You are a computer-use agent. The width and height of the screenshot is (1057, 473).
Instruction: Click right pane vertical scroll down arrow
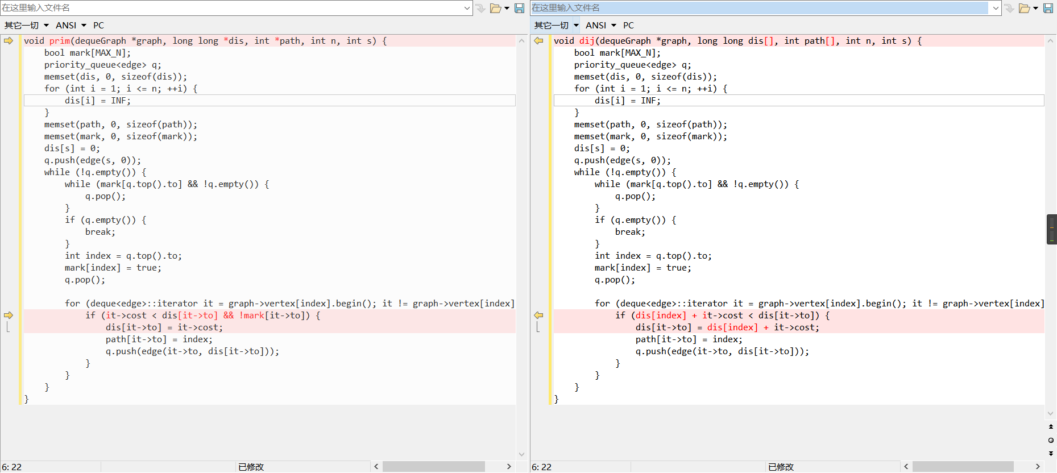[x=1051, y=414]
